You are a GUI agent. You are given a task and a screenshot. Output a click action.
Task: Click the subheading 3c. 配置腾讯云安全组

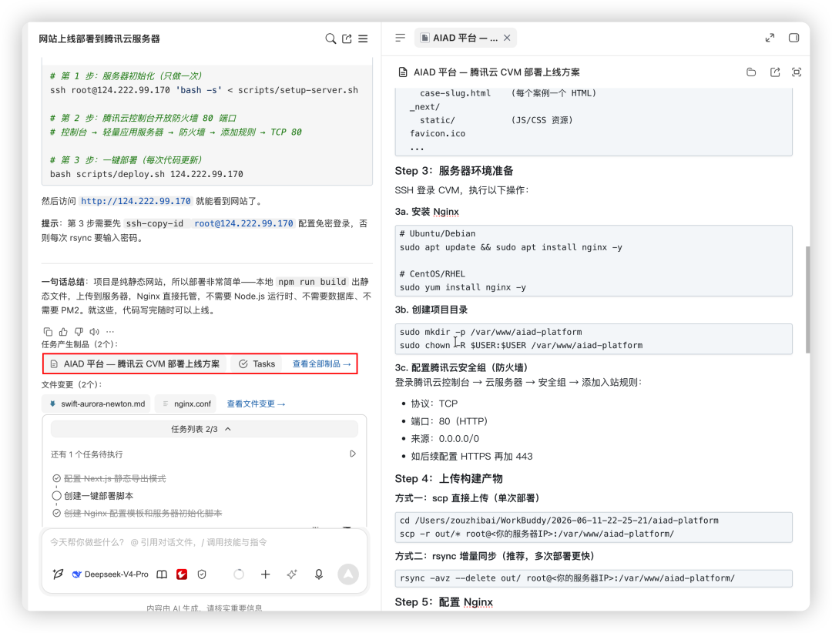click(x=461, y=367)
